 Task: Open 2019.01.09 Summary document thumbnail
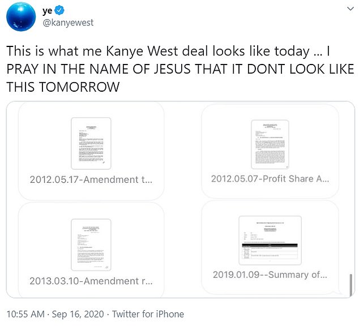[270, 240]
